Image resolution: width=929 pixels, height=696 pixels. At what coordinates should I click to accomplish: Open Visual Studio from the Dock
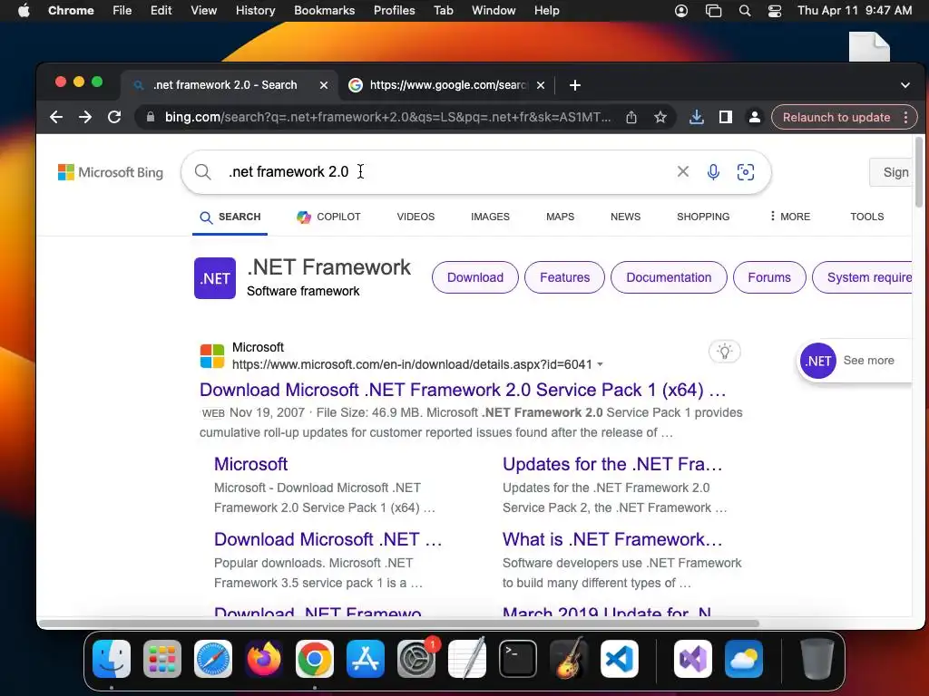pyautogui.click(x=693, y=659)
